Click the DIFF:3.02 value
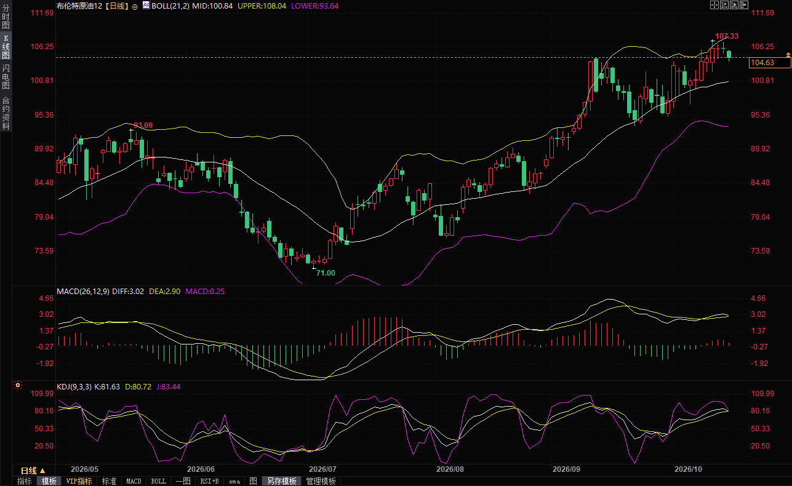 [x=127, y=291]
